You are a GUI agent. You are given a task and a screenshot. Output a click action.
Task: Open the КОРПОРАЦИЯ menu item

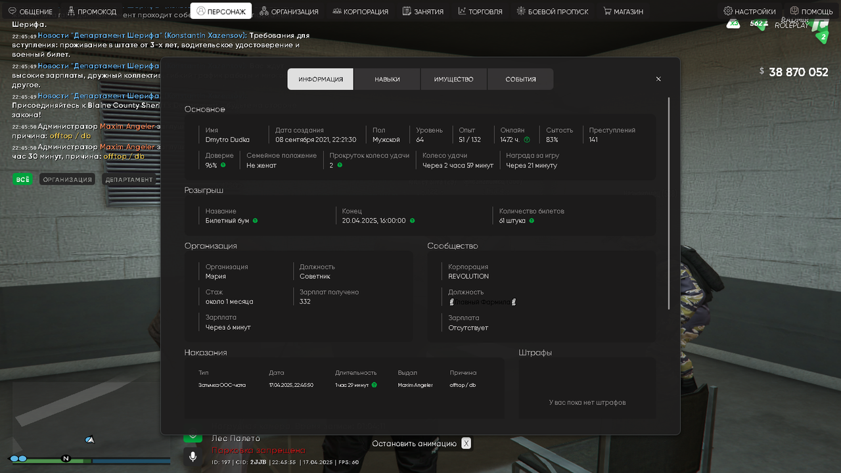point(360,11)
